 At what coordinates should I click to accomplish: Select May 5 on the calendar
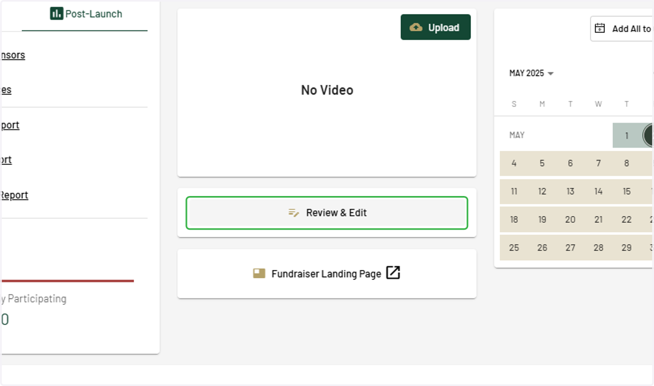542,163
